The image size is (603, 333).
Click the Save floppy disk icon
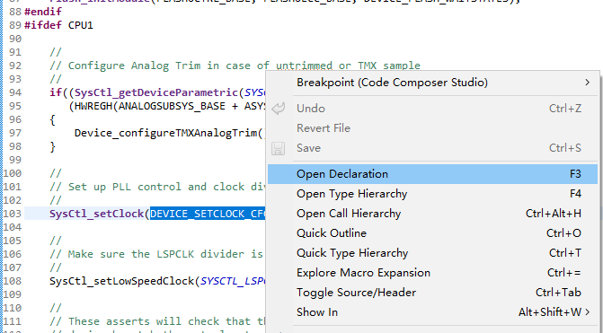point(278,148)
